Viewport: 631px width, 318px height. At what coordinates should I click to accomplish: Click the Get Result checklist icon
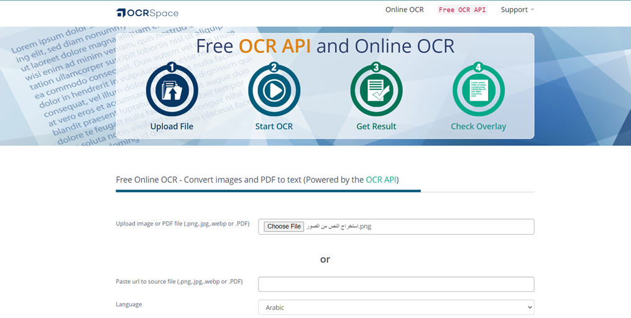[x=376, y=89]
